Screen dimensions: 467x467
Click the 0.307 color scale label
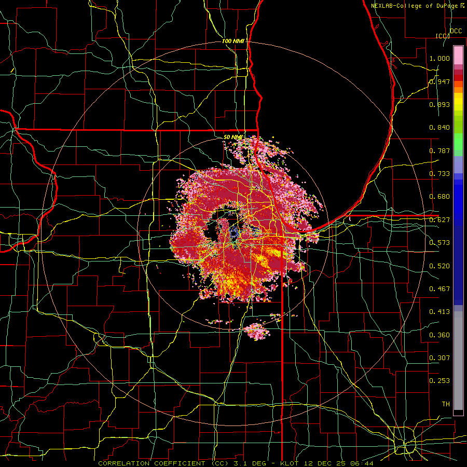pyautogui.click(x=439, y=358)
